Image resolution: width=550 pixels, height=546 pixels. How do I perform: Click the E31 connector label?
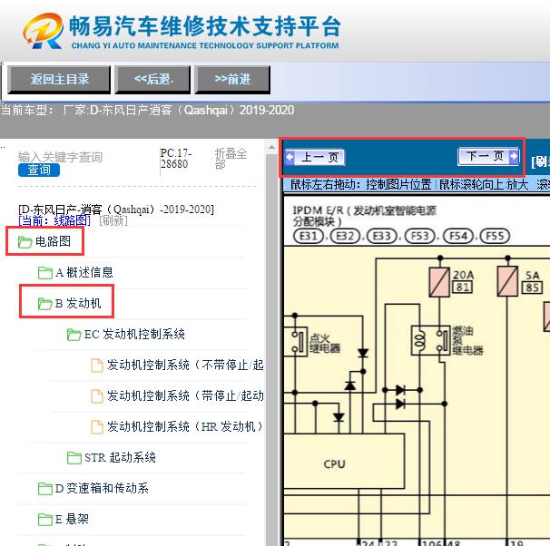pos(309,236)
